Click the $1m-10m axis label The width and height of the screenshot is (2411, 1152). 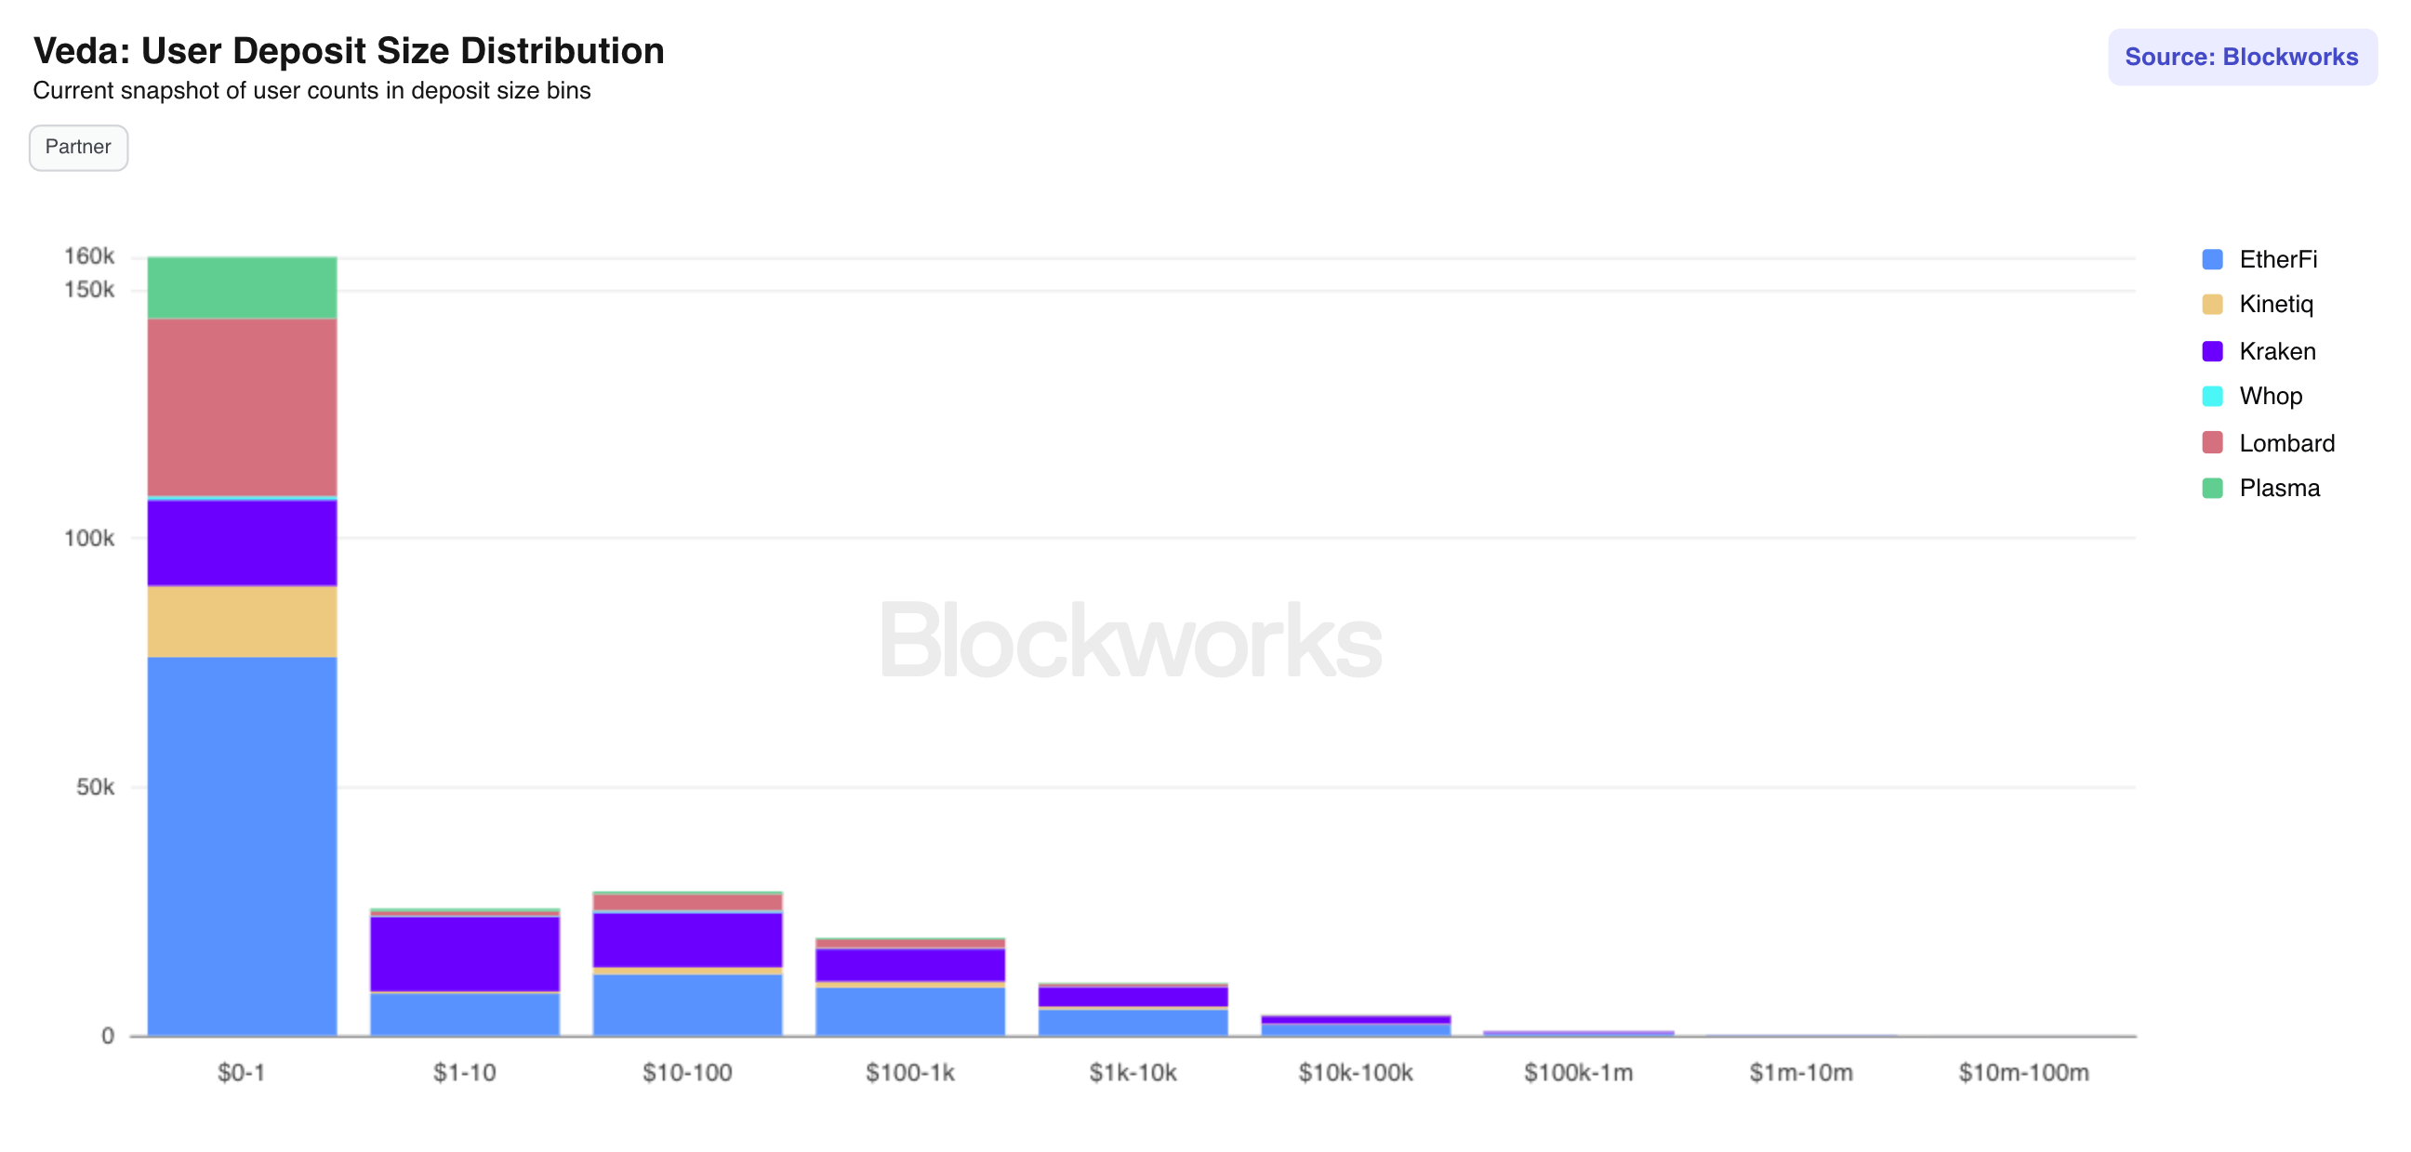(1802, 1072)
